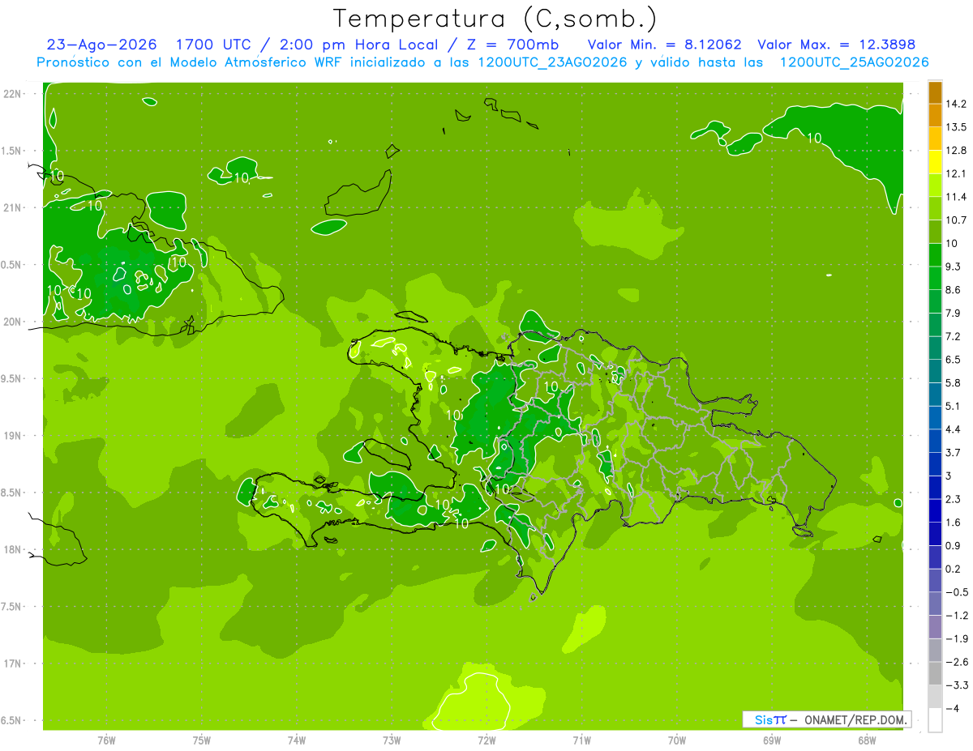Image resolution: width=973 pixels, height=751 pixels.
Task: Click the color bar value '5.1'
Action: point(954,406)
